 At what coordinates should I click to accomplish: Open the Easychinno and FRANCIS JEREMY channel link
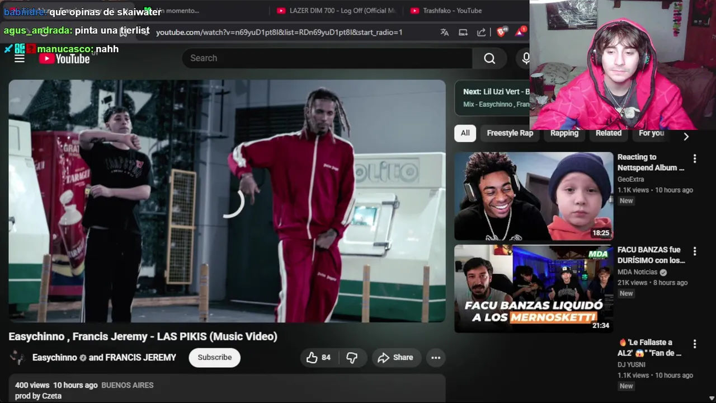pos(104,358)
